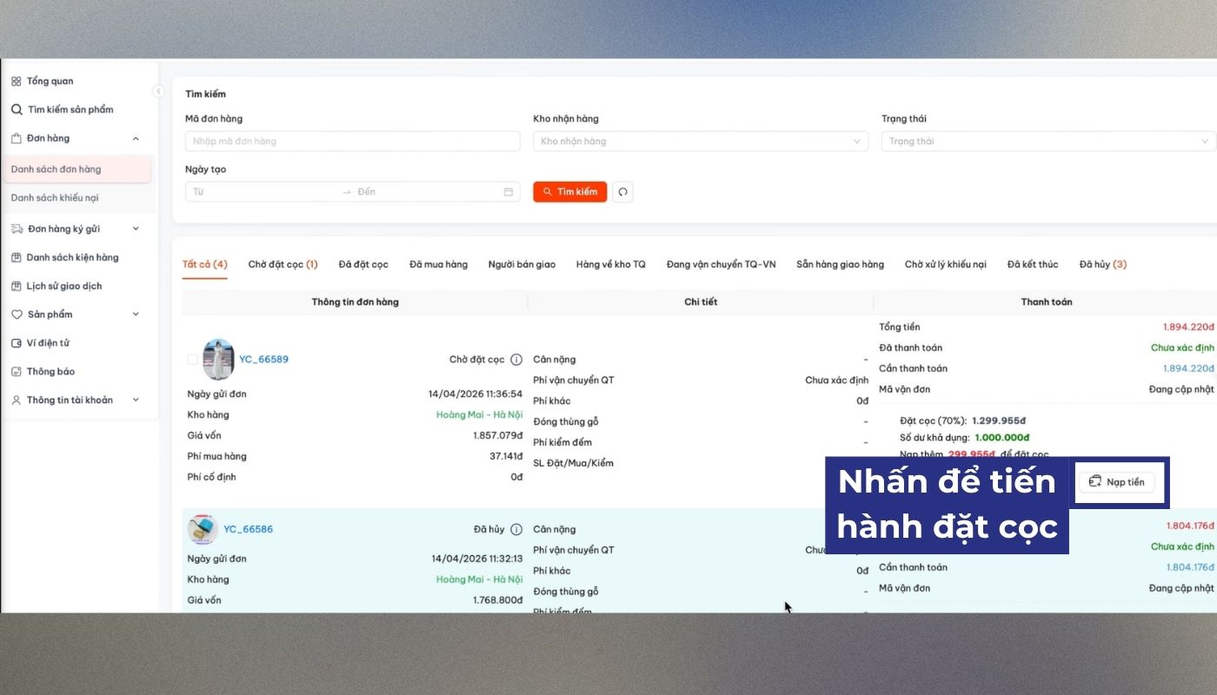Expand the Đơn hàng ký gửi menu
This screenshot has width=1217, height=695.
tap(74, 228)
